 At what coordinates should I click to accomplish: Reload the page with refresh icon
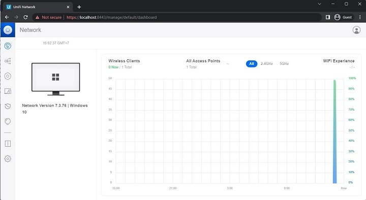click(26, 17)
